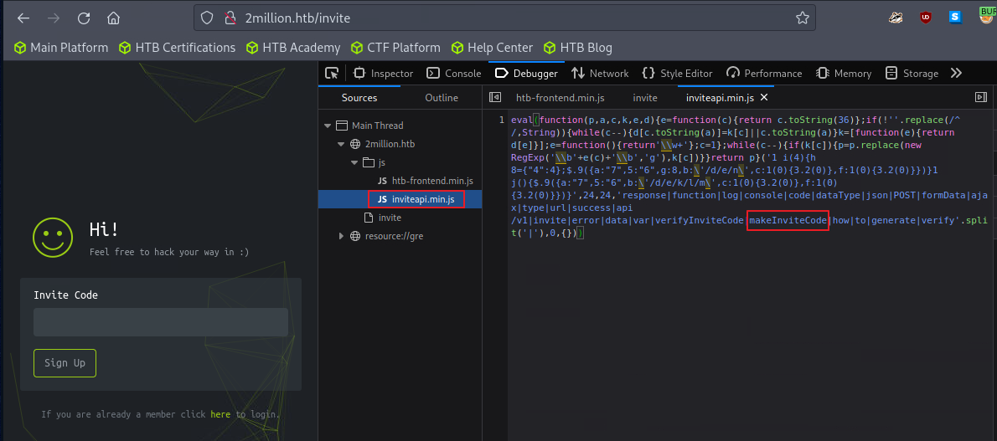Select the Outline sub-tab
997x441 pixels.
coord(442,98)
